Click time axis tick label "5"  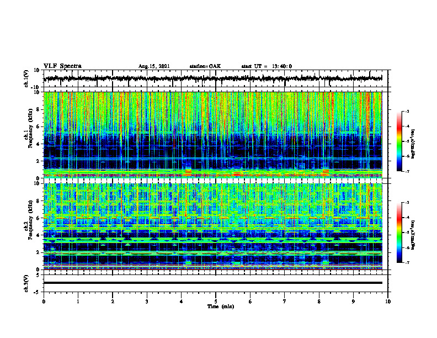[x=216, y=302]
